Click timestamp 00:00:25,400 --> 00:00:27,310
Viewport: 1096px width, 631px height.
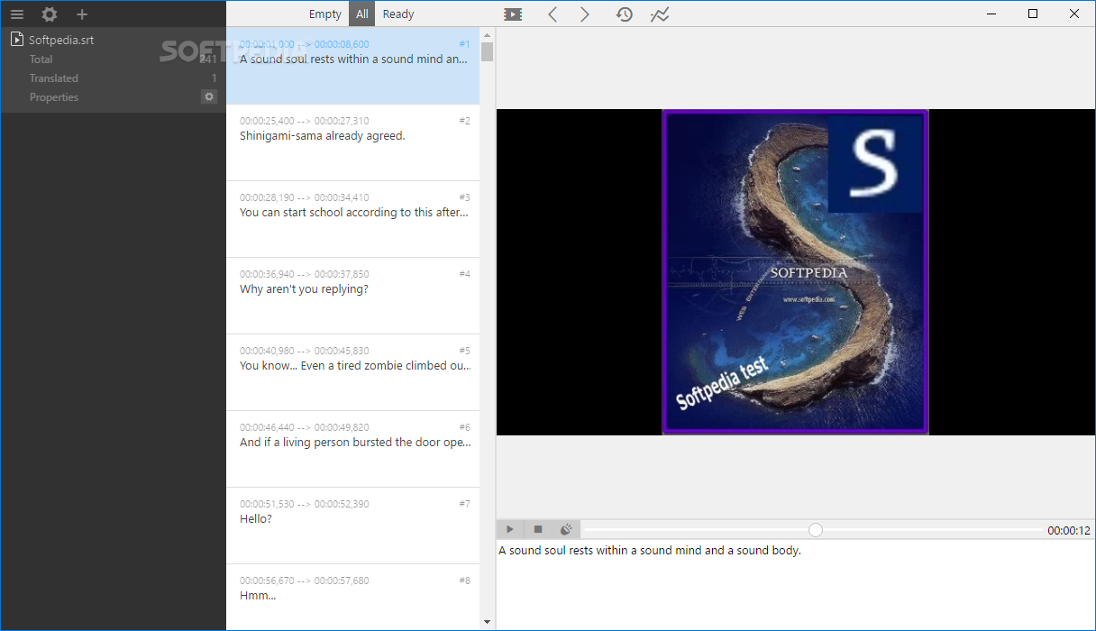pyautogui.click(x=304, y=121)
